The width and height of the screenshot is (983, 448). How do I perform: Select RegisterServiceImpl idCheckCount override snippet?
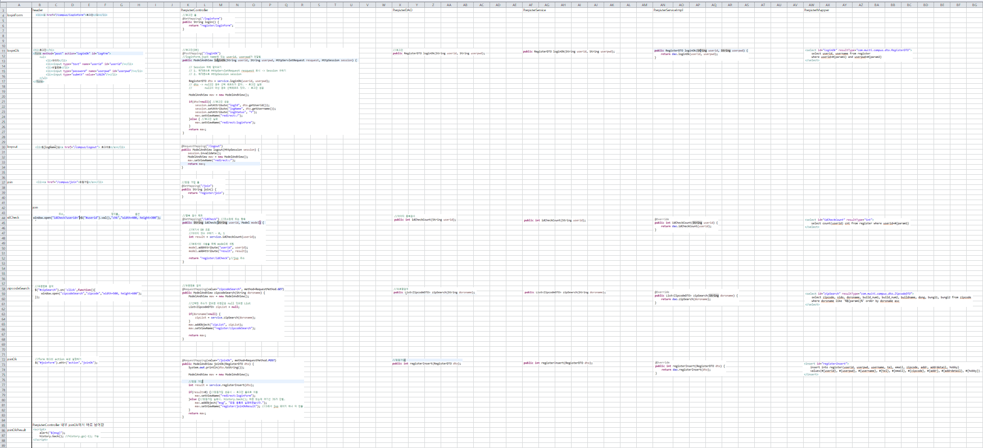pyautogui.click(x=686, y=225)
